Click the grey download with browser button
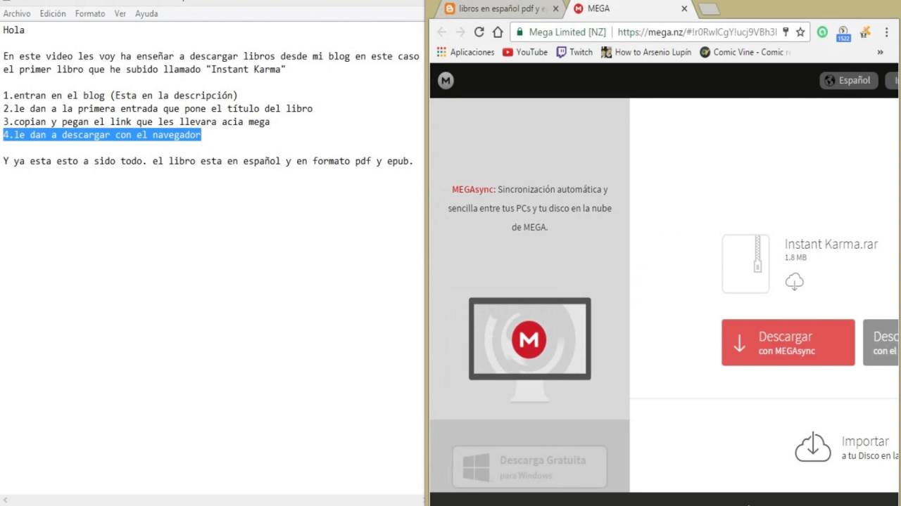This screenshot has height=506, width=901. click(881, 342)
